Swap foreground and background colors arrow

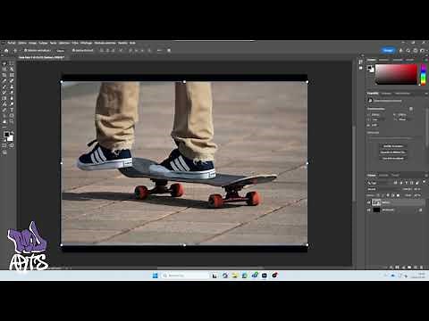click(13, 132)
